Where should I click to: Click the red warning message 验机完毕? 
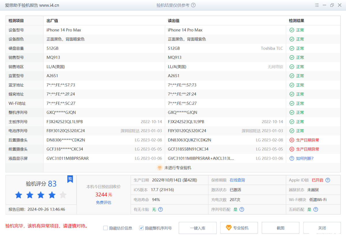(48, 226)
